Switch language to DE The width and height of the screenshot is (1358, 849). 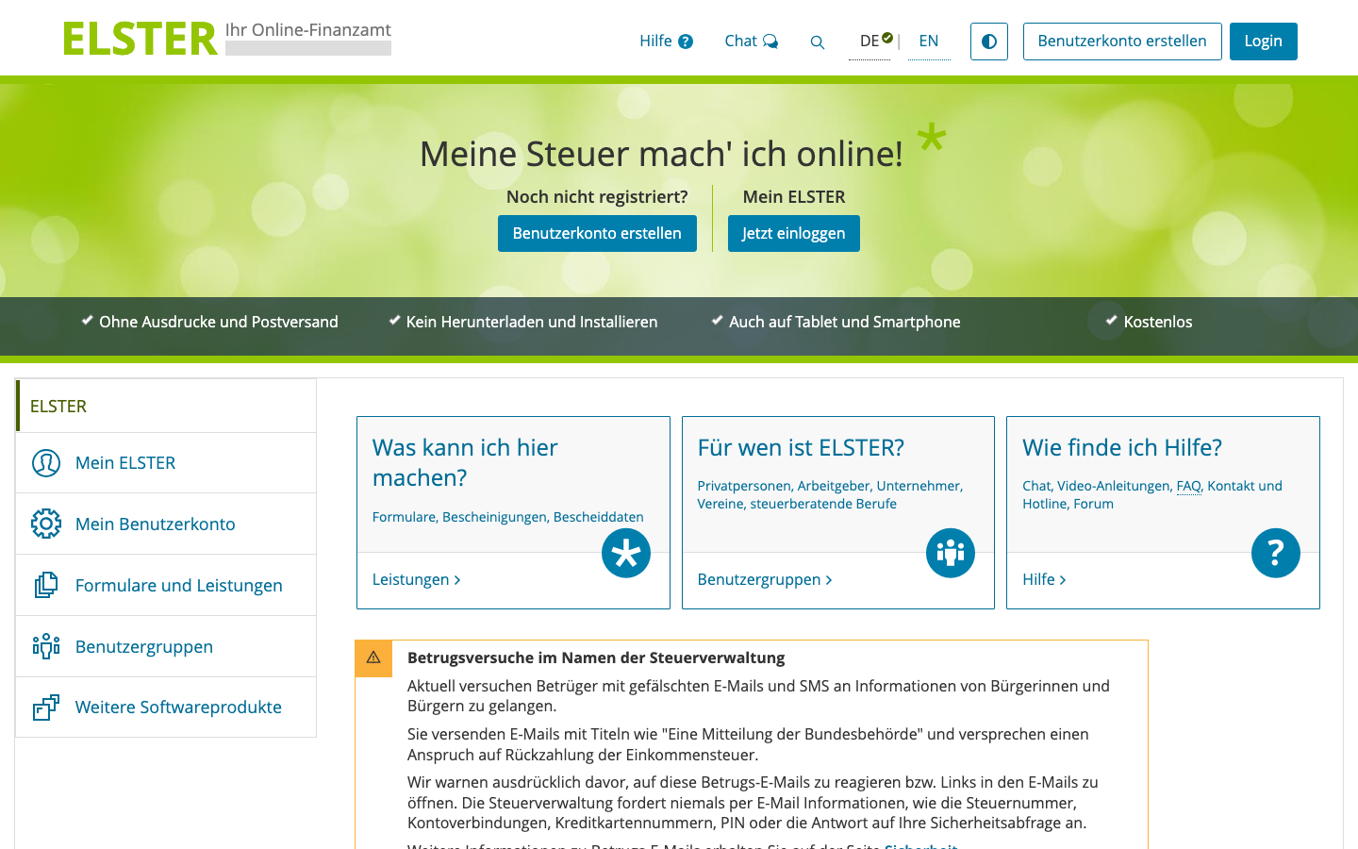click(869, 42)
